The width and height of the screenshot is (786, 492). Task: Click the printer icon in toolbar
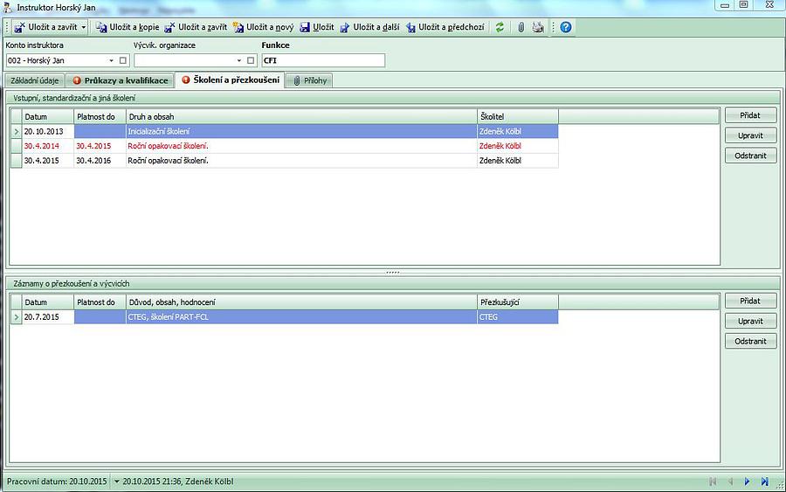coord(538,27)
